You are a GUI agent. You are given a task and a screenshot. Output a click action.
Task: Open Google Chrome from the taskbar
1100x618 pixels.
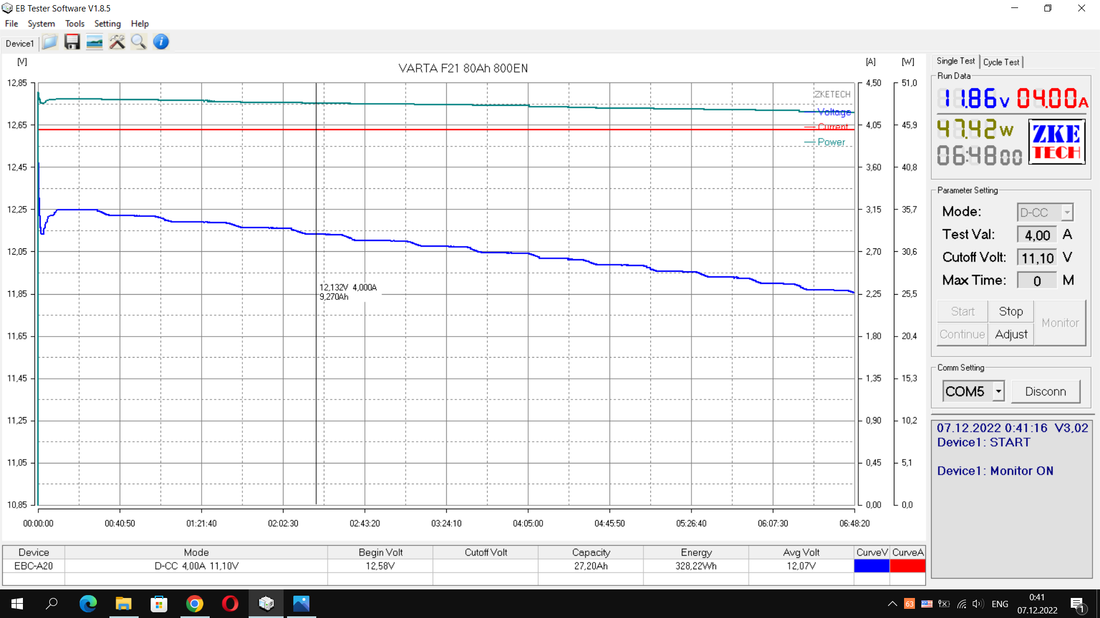pos(195,604)
